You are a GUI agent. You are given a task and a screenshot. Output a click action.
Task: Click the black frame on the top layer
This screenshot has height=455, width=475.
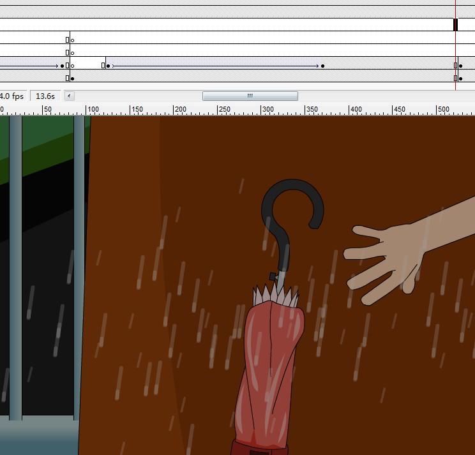(455, 24)
